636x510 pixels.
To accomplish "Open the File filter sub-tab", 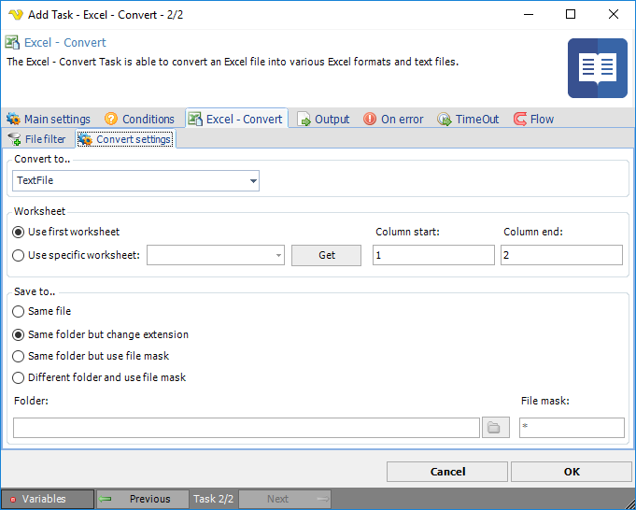I will pyautogui.click(x=37, y=139).
